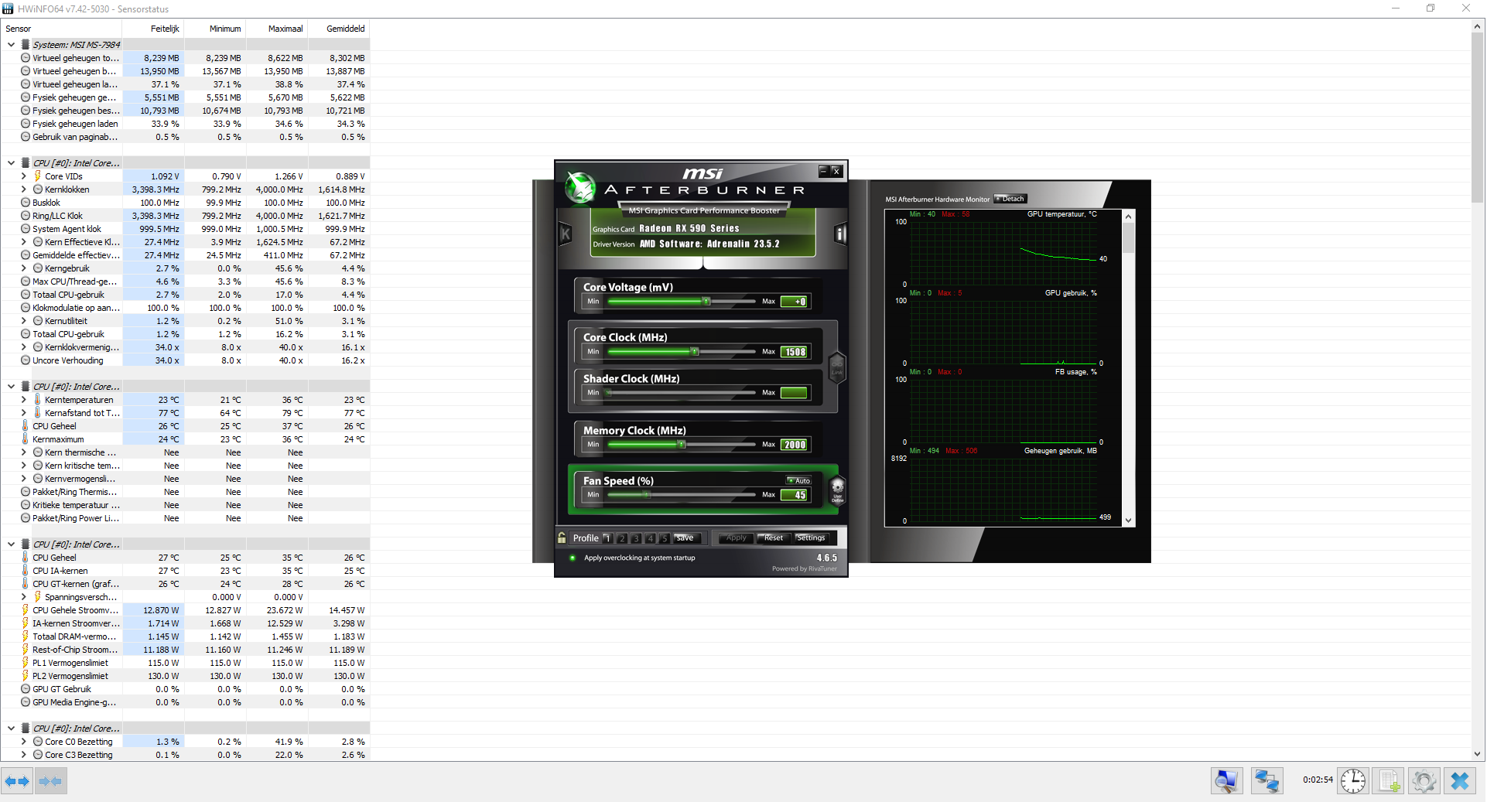
Task: Expand the Core C0 Bezetting row
Action: click(x=23, y=742)
